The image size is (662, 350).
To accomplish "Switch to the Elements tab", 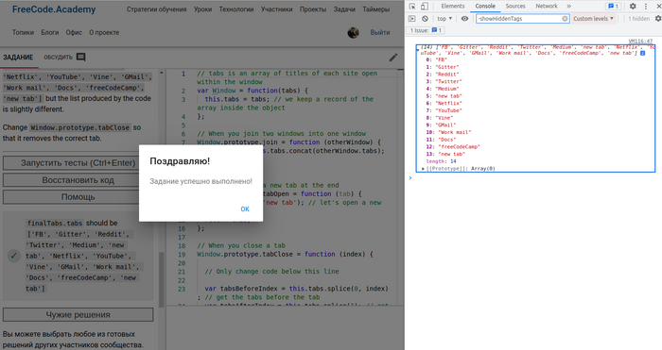I will 453,7.
